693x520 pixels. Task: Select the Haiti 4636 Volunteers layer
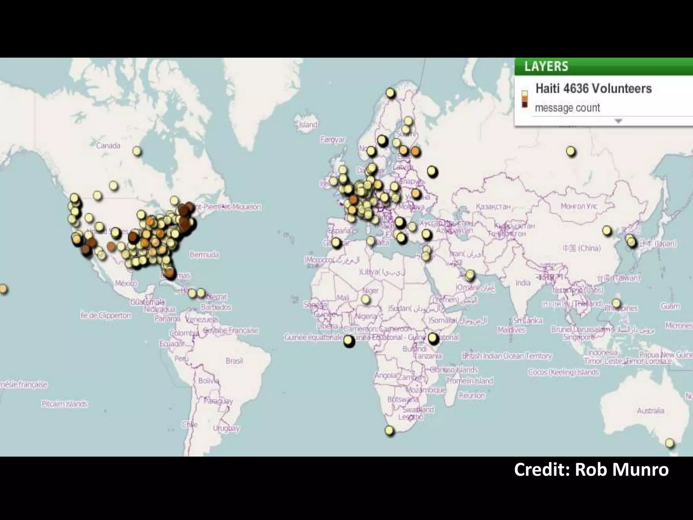coord(594,89)
